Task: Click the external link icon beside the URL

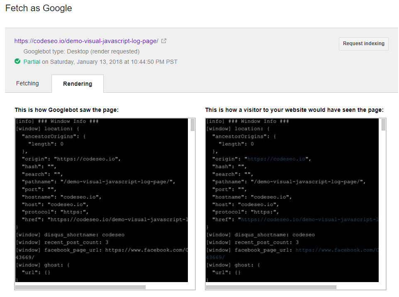Action: coord(164,41)
